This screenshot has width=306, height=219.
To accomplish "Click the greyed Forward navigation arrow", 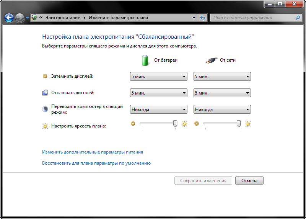I will (20, 18).
